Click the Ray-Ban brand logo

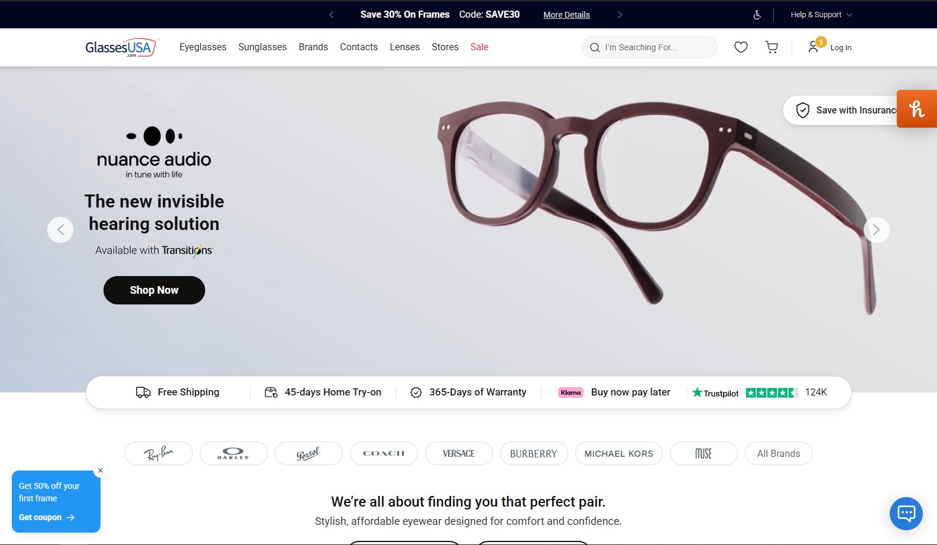pos(158,453)
